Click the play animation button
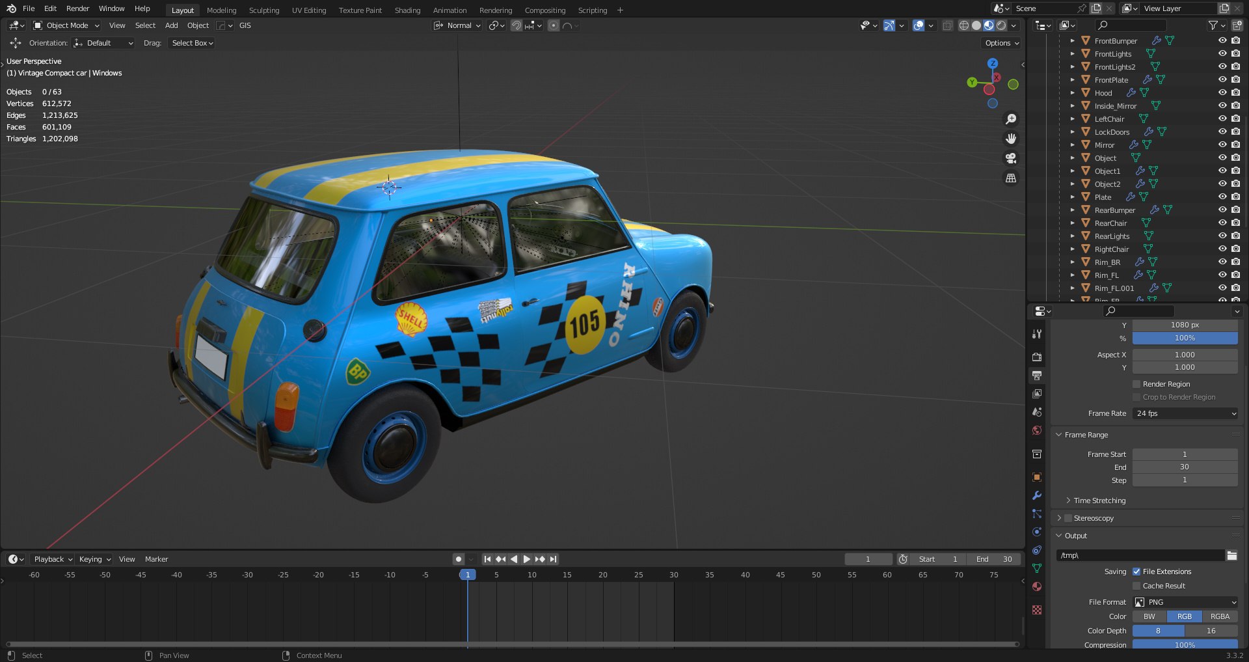Viewport: 1249px width, 662px height. point(527,559)
